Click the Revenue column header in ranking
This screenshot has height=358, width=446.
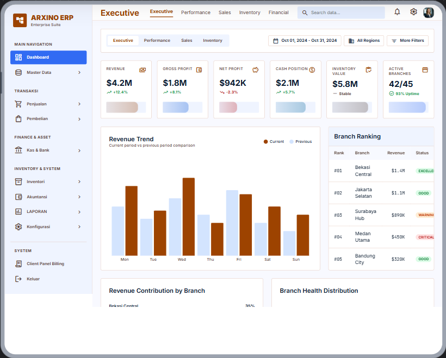point(395,153)
